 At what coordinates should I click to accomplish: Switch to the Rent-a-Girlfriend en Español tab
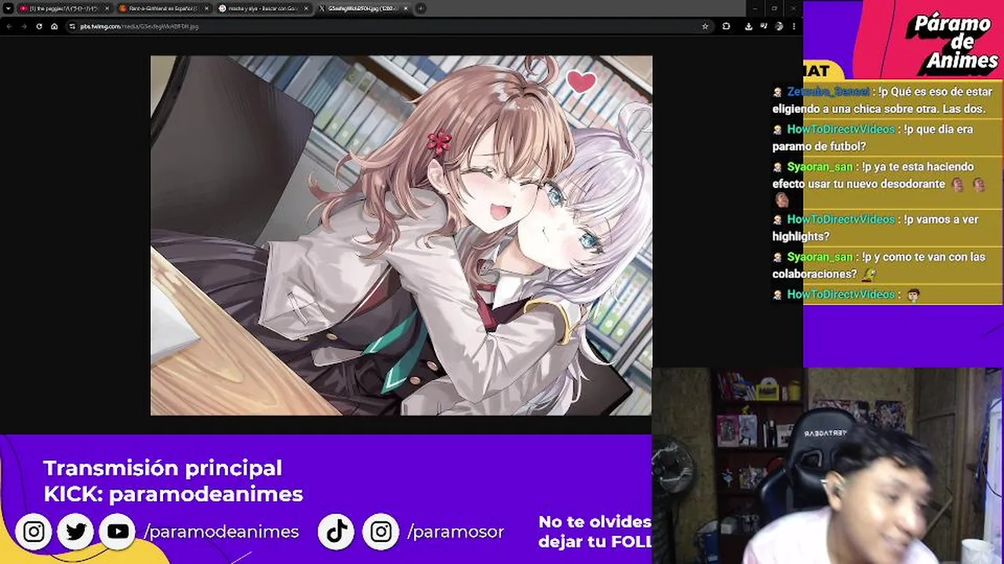(x=163, y=9)
